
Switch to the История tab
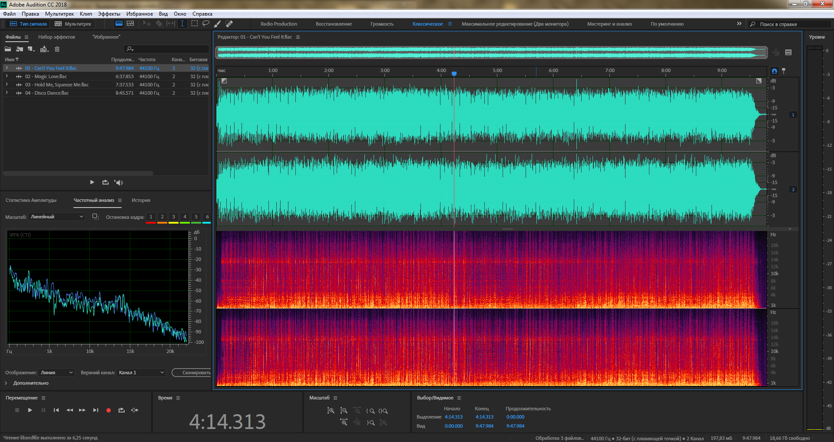[x=141, y=200]
